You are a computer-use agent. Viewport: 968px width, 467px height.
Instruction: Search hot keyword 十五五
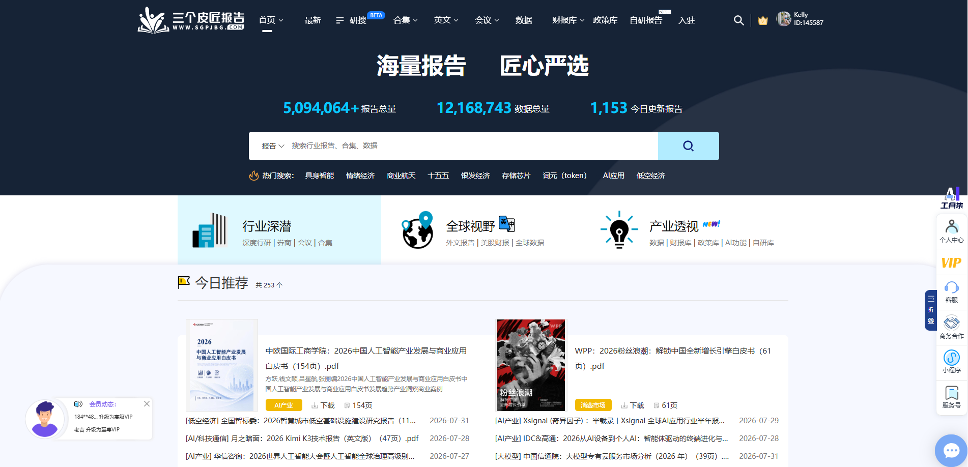pyautogui.click(x=438, y=176)
